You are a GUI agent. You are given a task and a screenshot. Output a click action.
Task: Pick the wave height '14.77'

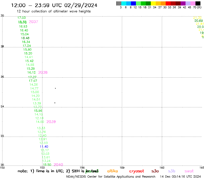tap(34, 88)
